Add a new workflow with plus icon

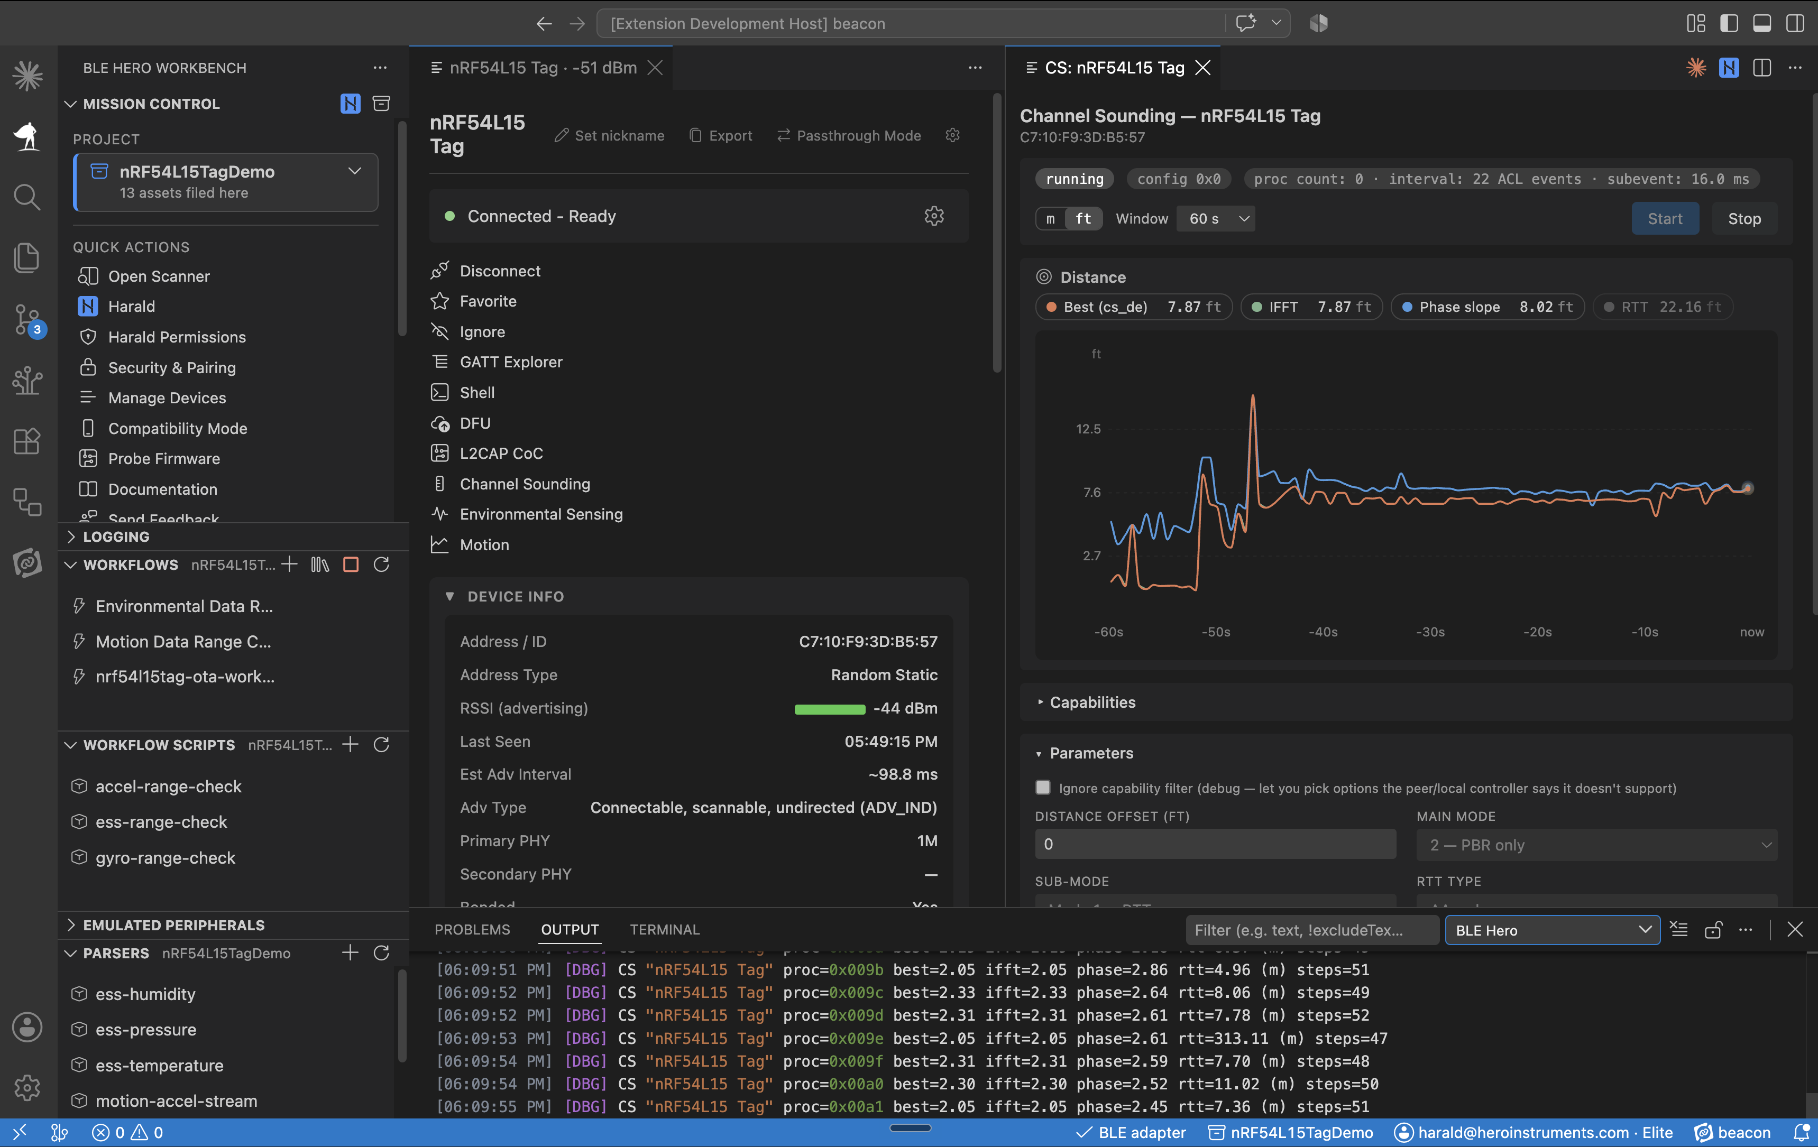(x=289, y=565)
